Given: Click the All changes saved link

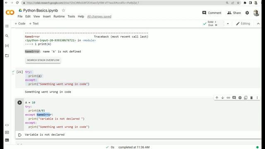Looking at the screenshot, I should (99, 17).
